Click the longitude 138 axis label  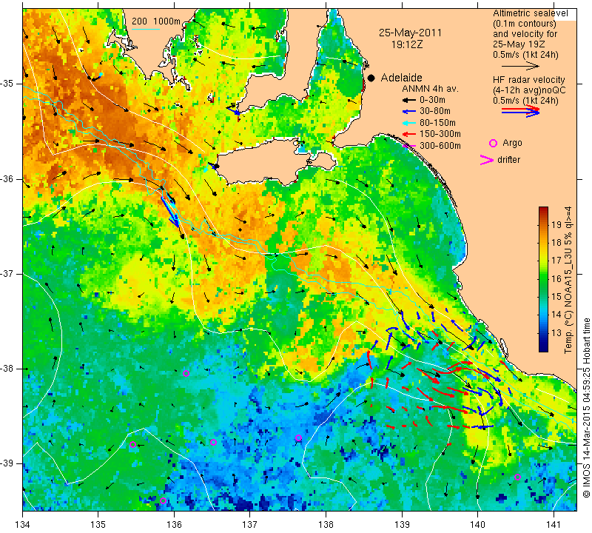pyautogui.click(x=326, y=525)
